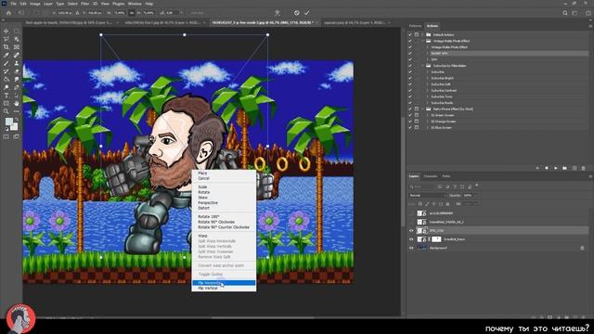Choose Flip Horizontal from context menu

(224, 283)
